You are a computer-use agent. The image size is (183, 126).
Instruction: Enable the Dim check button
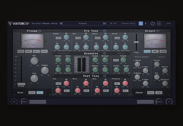tap(159, 93)
